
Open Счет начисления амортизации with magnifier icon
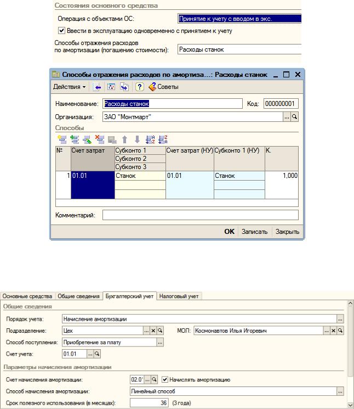154,380
